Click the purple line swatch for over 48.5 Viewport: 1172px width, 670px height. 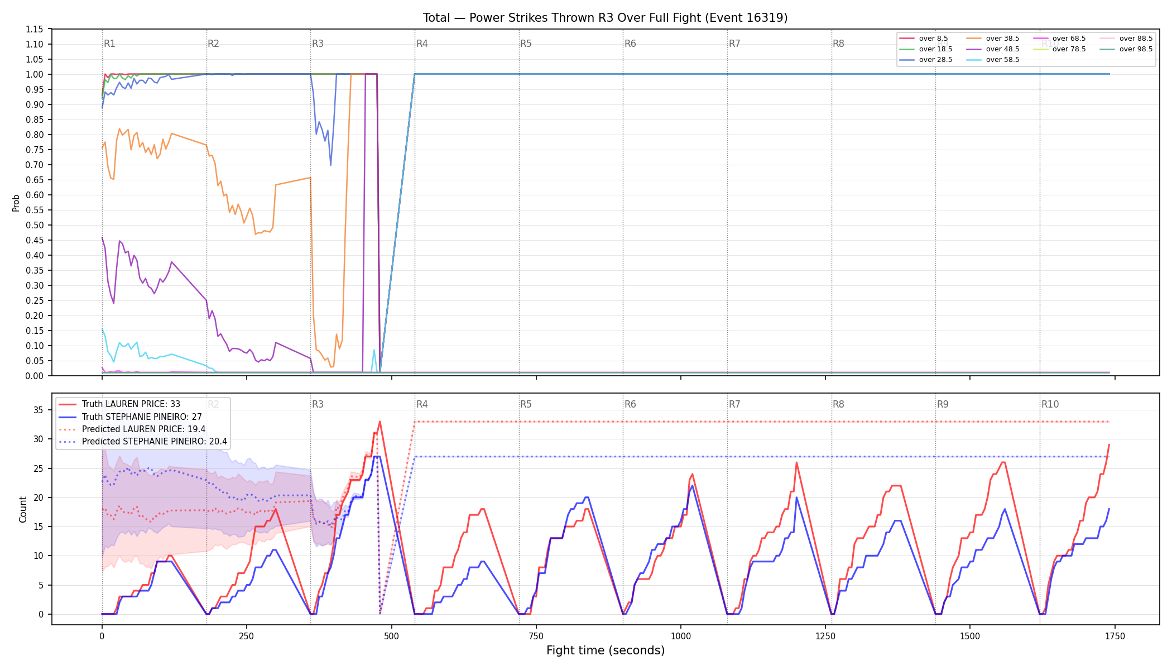coord(974,49)
